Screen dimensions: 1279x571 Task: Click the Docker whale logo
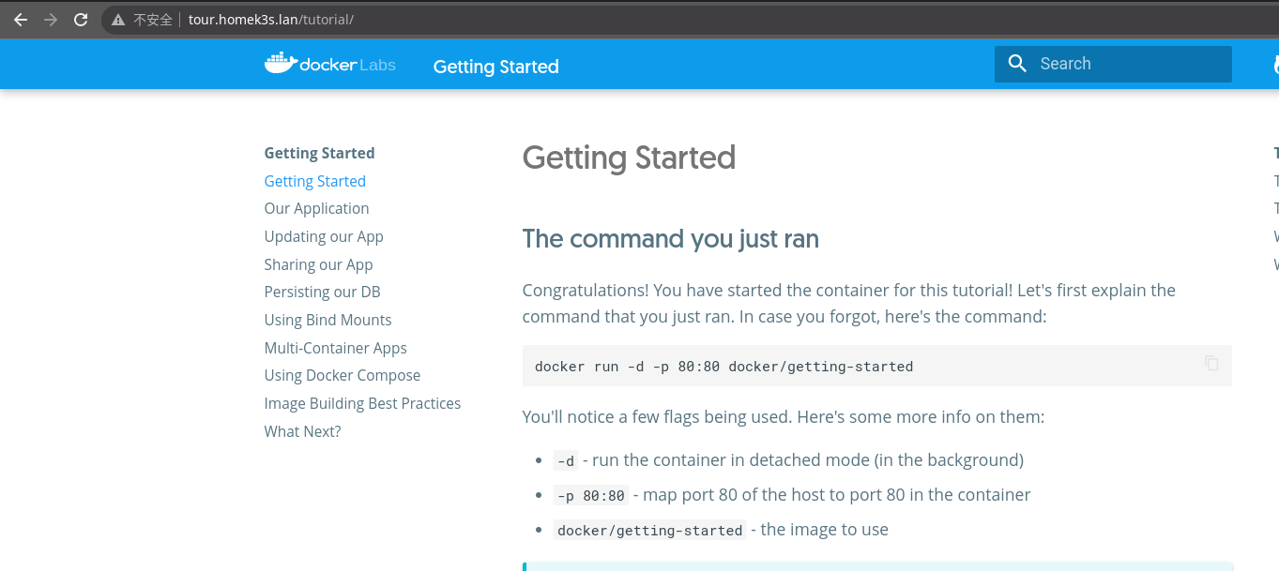pyautogui.click(x=280, y=64)
